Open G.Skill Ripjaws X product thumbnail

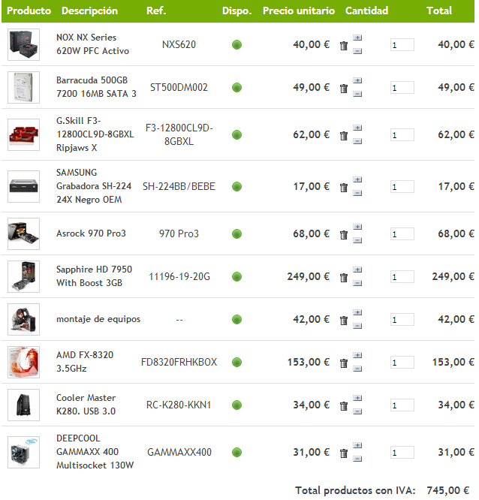point(23,134)
